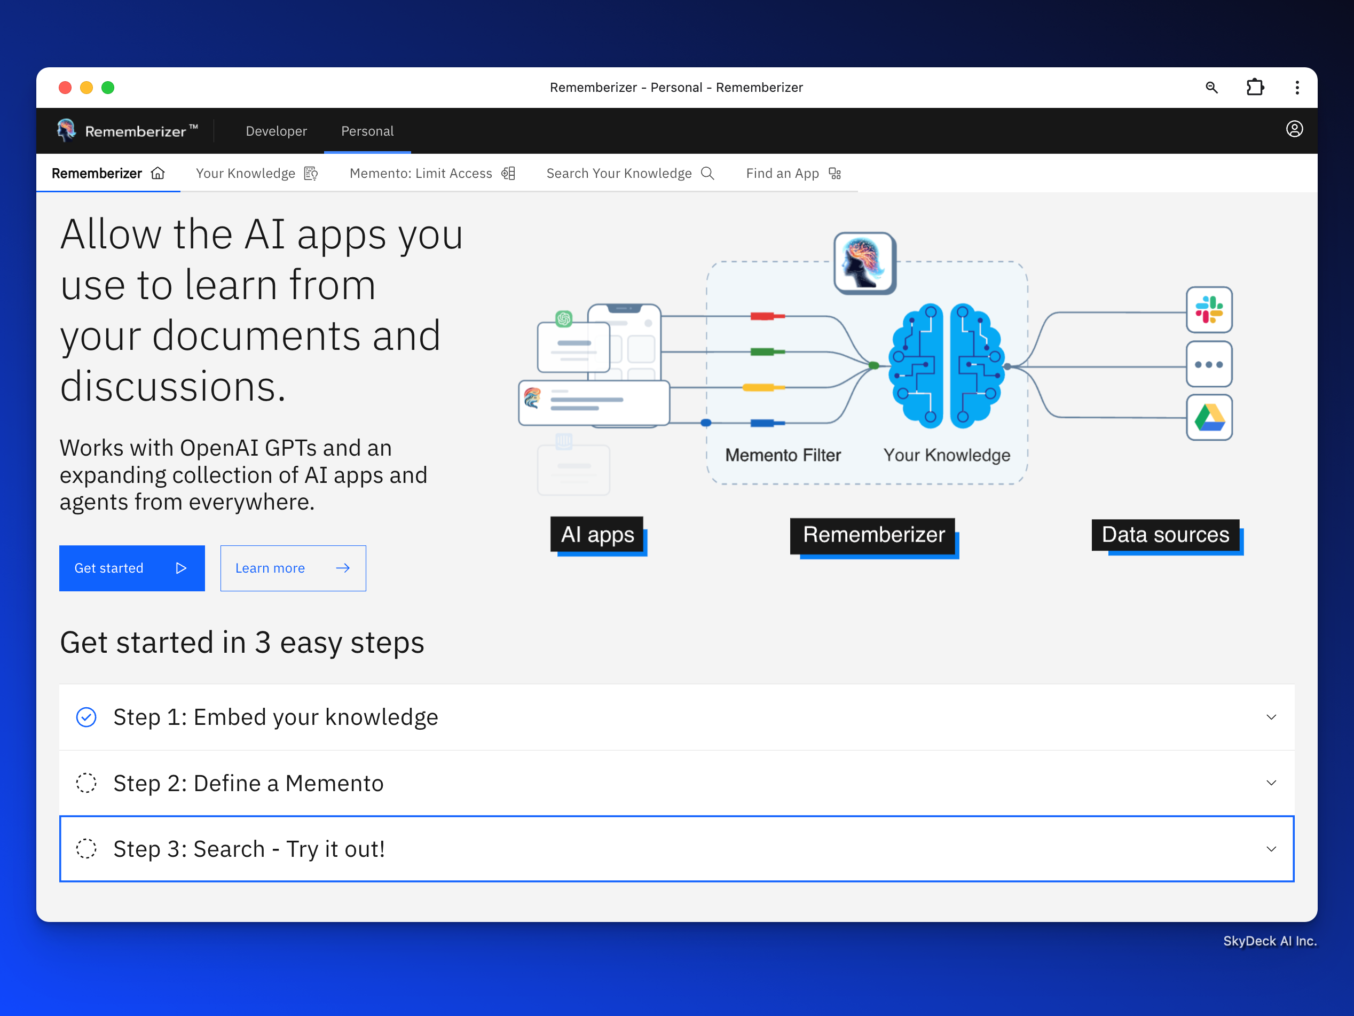This screenshot has width=1354, height=1016.
Task: Click the magnifier icon in title bar
Action: click(x=1211, y=88)
